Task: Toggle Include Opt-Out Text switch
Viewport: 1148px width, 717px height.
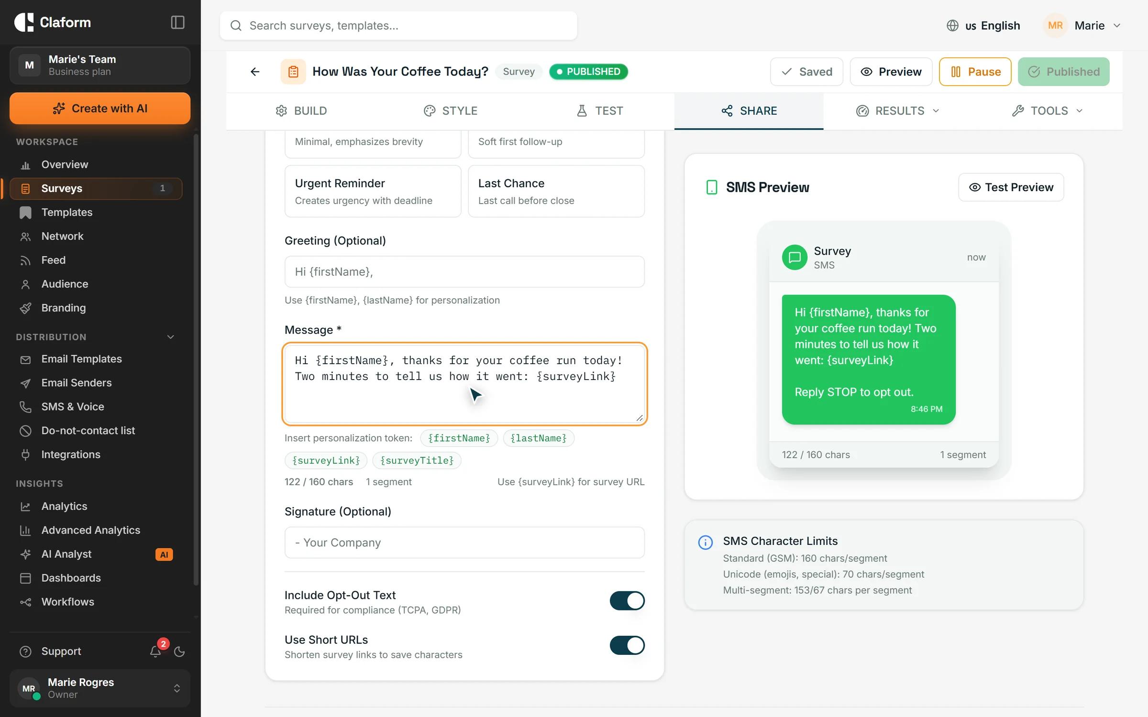Action: click(627, 601)
